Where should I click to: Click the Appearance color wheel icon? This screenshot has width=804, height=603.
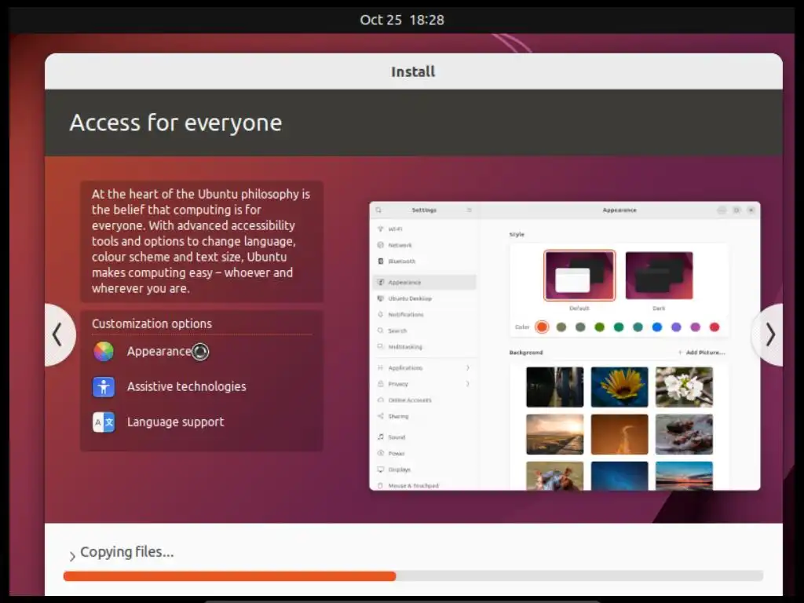tap(104, 352)
